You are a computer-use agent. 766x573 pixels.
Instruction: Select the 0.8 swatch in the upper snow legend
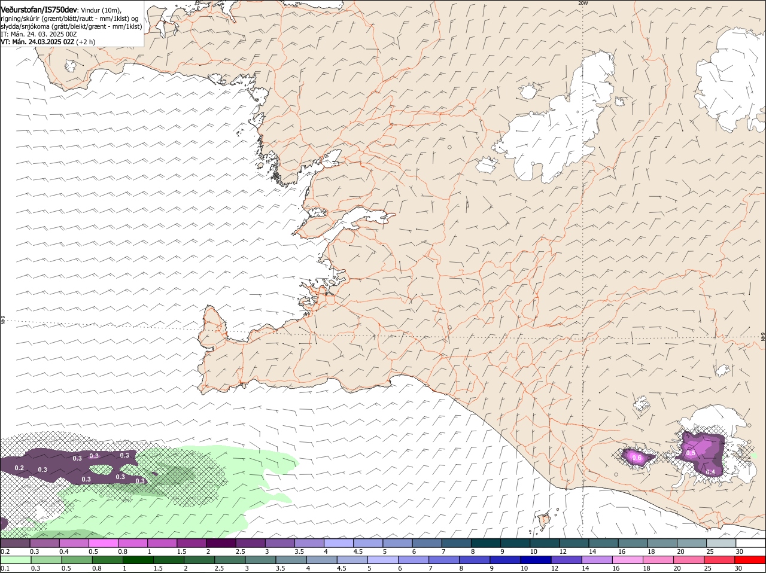click(132, 543)
